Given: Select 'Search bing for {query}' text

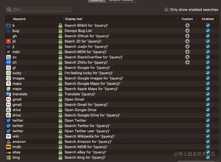Looking at the screenshot, I should point(85,158).
